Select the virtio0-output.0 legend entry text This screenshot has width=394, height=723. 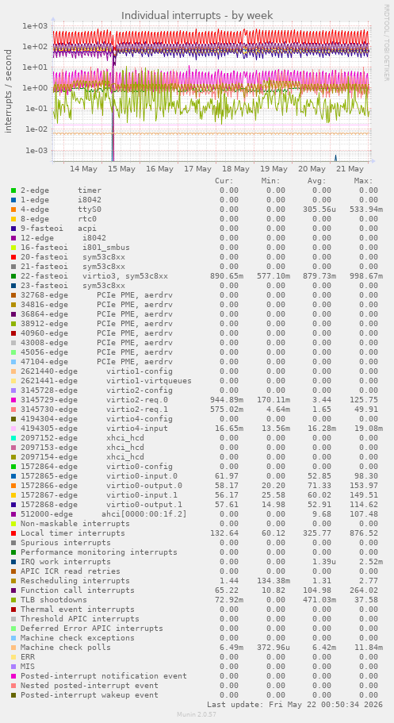pyautogui.click(x=144, y=486)
